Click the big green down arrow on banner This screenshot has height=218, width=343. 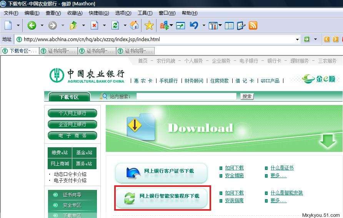328,141
